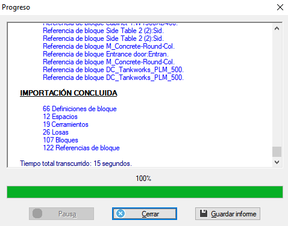
Task: Click the disabled Pausa button
Action: click(x=61, y=214)
